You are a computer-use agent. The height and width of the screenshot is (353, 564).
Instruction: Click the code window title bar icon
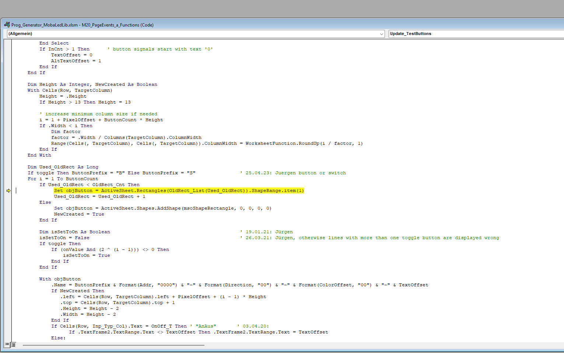[x=7, y=25]
